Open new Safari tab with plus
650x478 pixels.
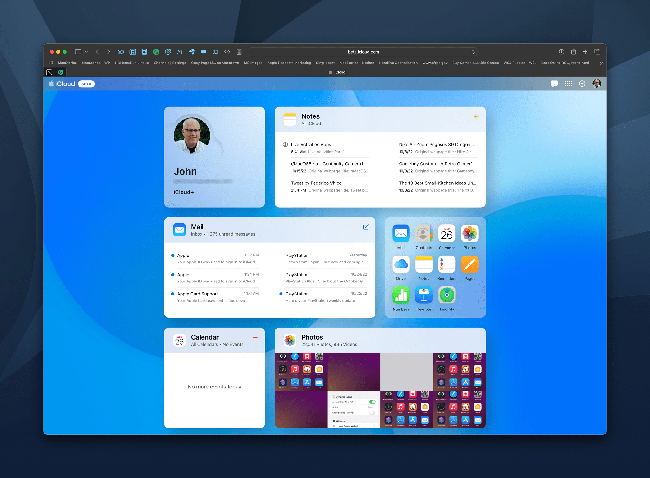click(x=585, y=52)
